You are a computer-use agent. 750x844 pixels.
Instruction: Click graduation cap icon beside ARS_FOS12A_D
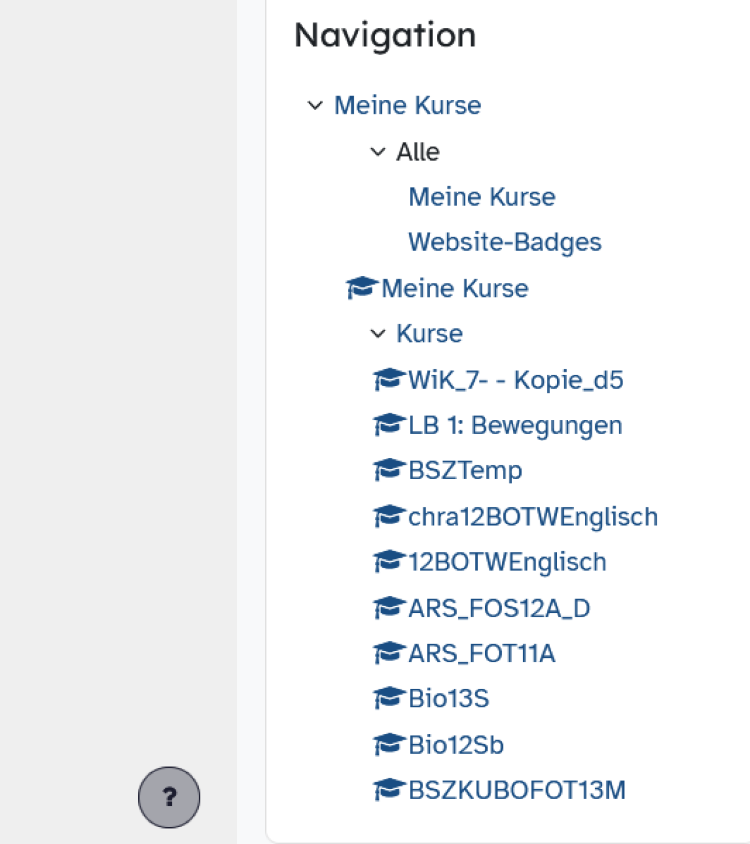coord(388,607)
